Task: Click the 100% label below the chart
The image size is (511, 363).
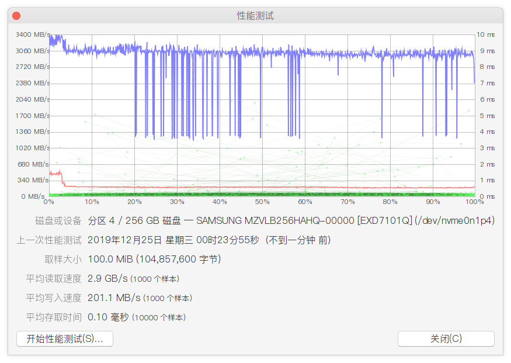Action: click(x=474, y=202)
